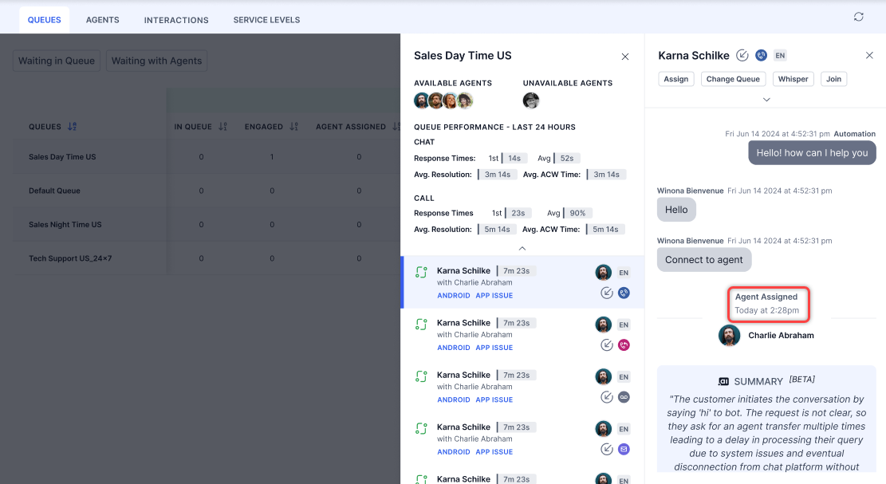Sort by the Engaged column
Viewport: 886px width, 484px height.
[293, 127]
